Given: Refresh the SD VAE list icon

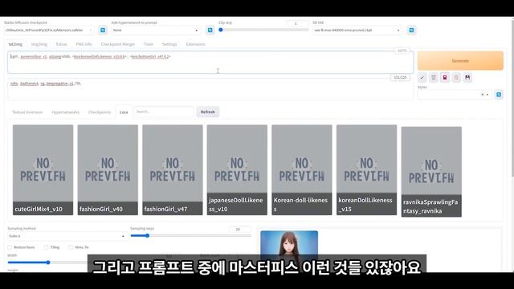Looking at the screenshot, I should (411, 31).
